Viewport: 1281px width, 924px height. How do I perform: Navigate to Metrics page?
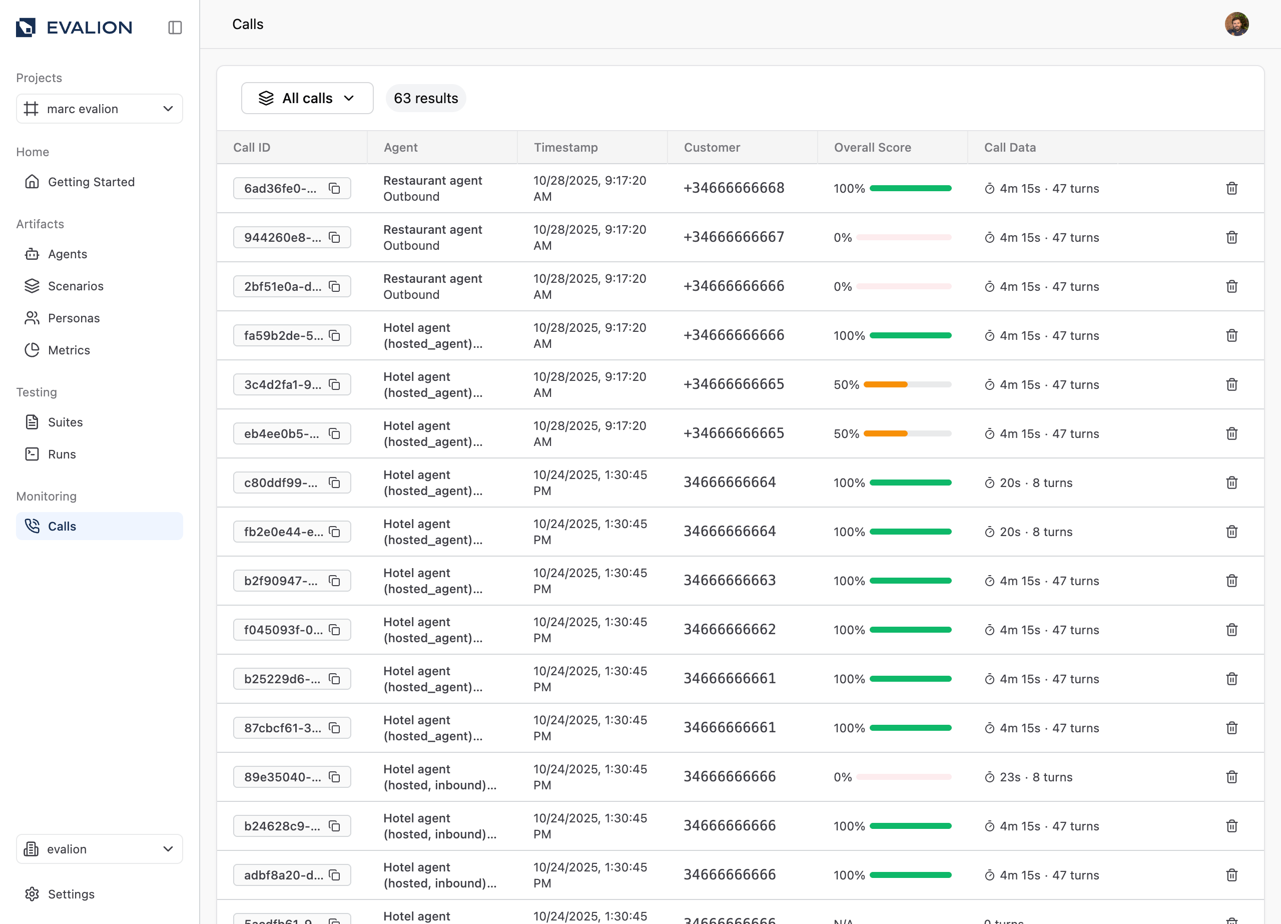point(69,350)
